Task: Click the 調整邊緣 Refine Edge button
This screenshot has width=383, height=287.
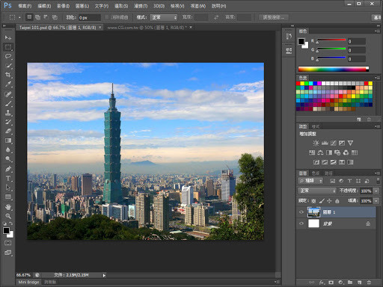Action: [273, 17]
